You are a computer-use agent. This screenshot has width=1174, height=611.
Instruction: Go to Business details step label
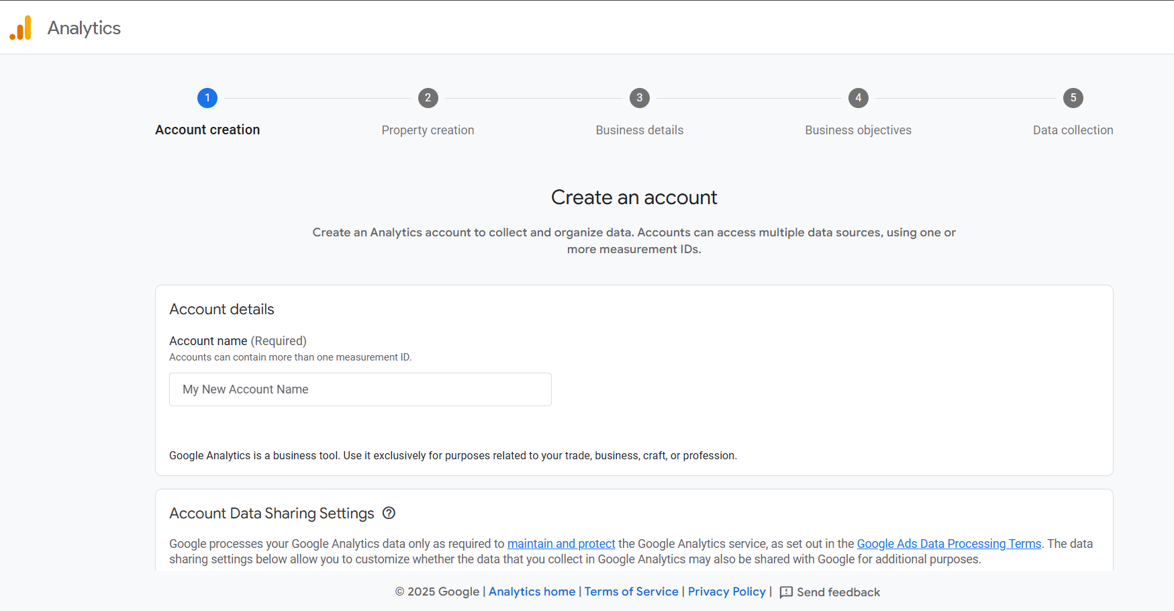[x=639, y=130]
